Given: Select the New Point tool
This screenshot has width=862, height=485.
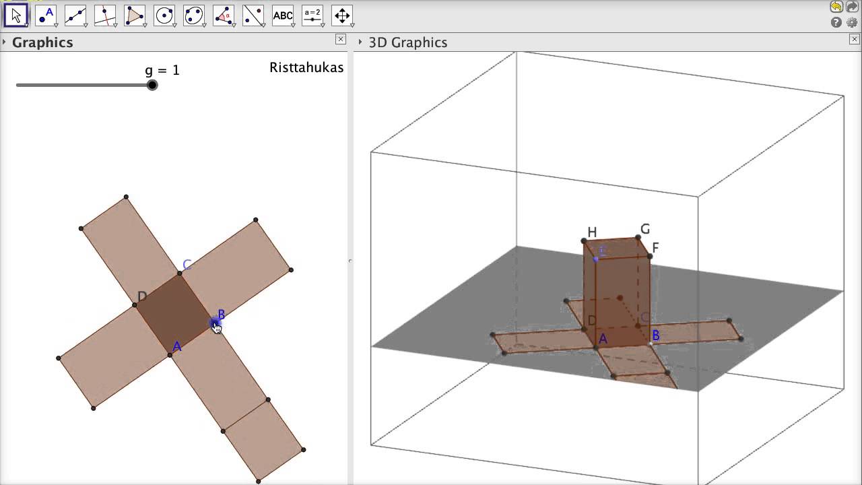Looking at the screenshot, I should coord(46,15).
